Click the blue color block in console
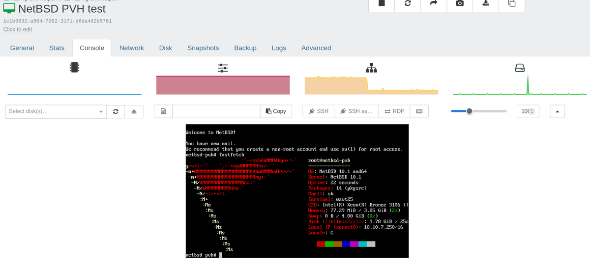 [x=346, y=244]
